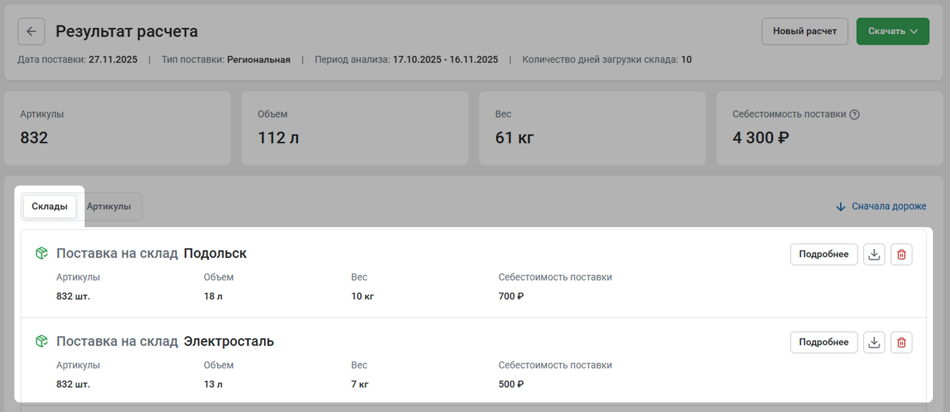Viewport: 950px width, 412px height.
Task: Click the Вес 61 кг summary card
Action: tap(592, 128)
